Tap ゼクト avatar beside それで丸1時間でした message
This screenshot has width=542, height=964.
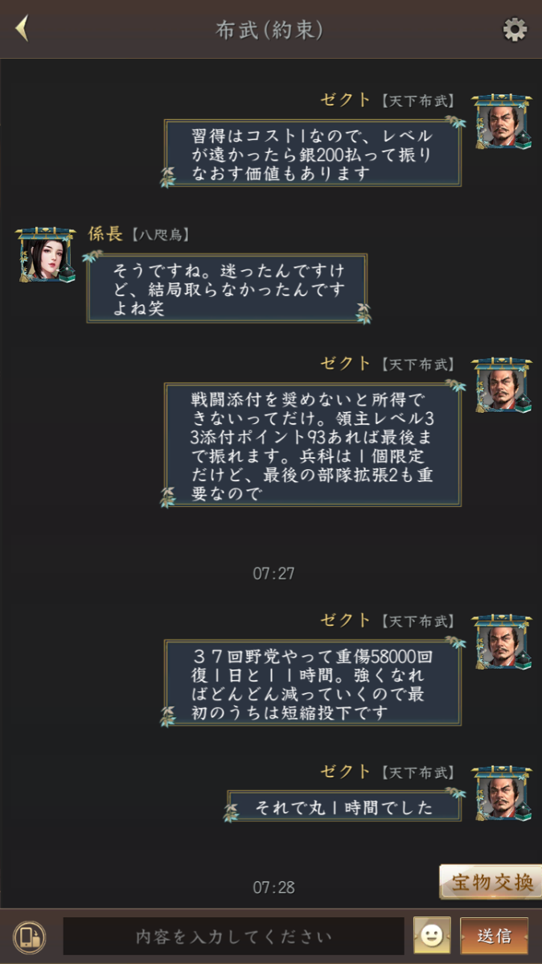click(502, 793)
